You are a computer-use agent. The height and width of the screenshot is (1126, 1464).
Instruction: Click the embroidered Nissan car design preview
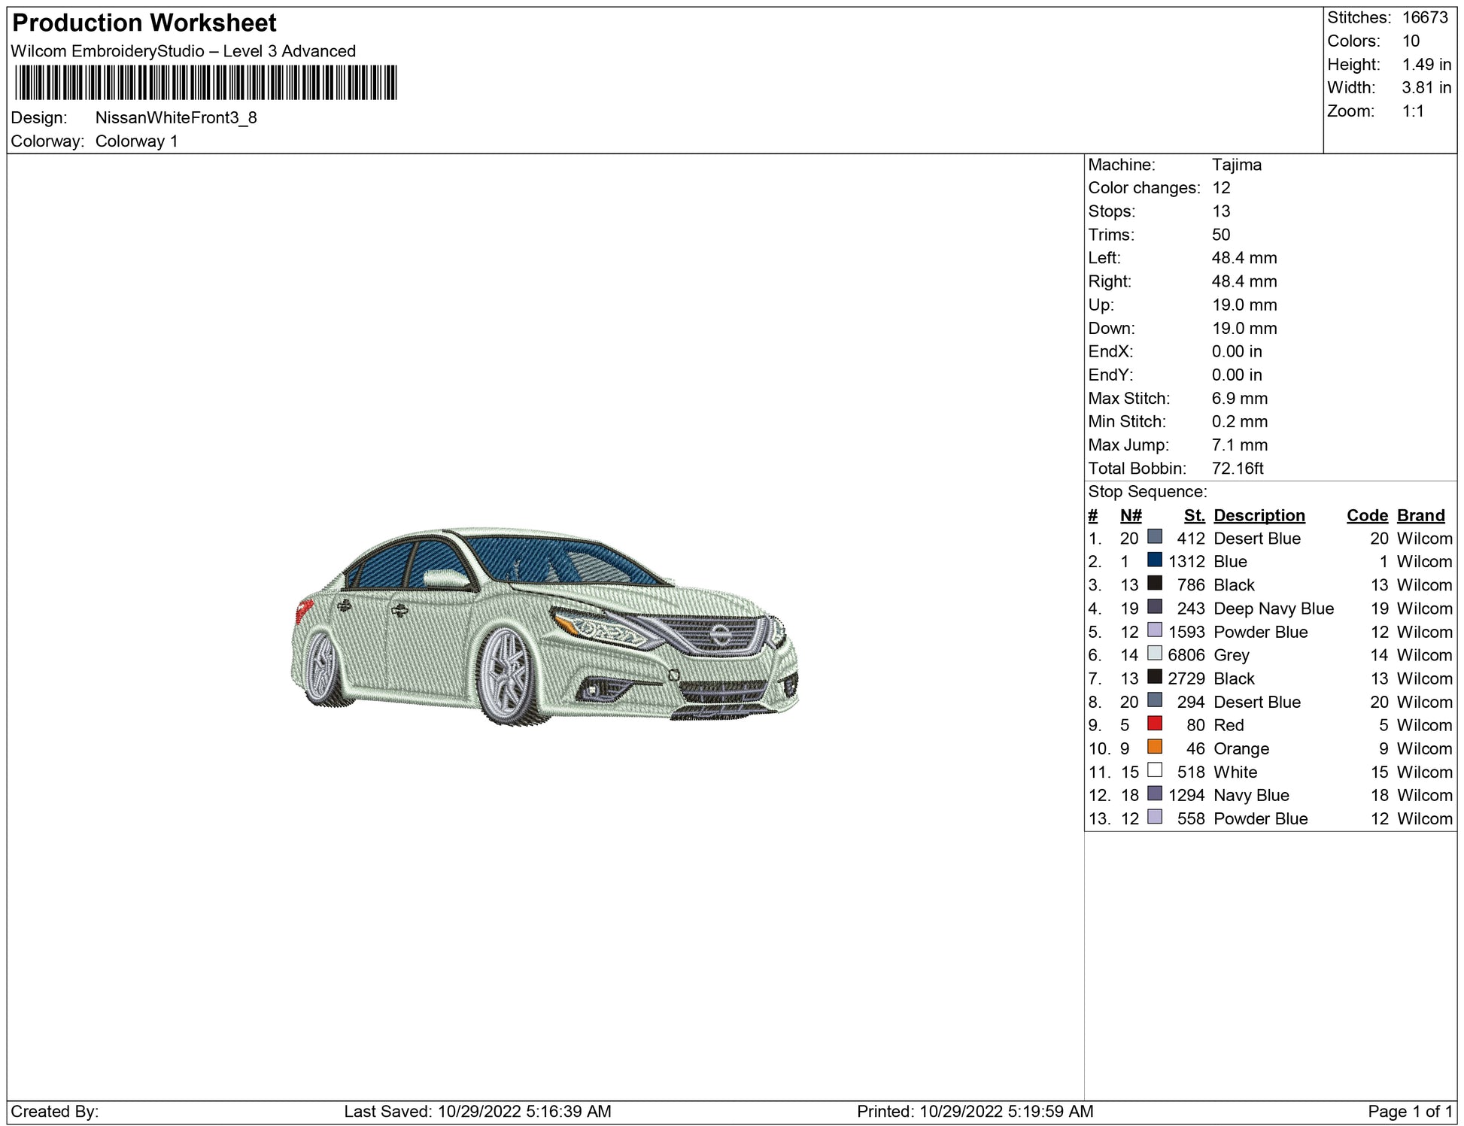(544, 626)
